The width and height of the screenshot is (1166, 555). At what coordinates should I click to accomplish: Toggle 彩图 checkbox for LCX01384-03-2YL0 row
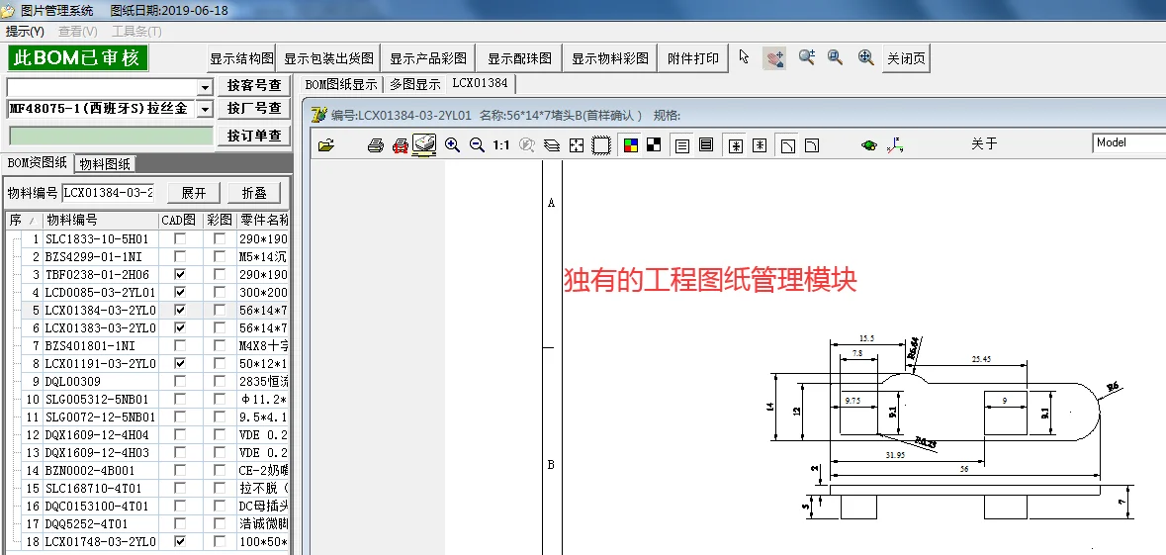coord(220,310)
